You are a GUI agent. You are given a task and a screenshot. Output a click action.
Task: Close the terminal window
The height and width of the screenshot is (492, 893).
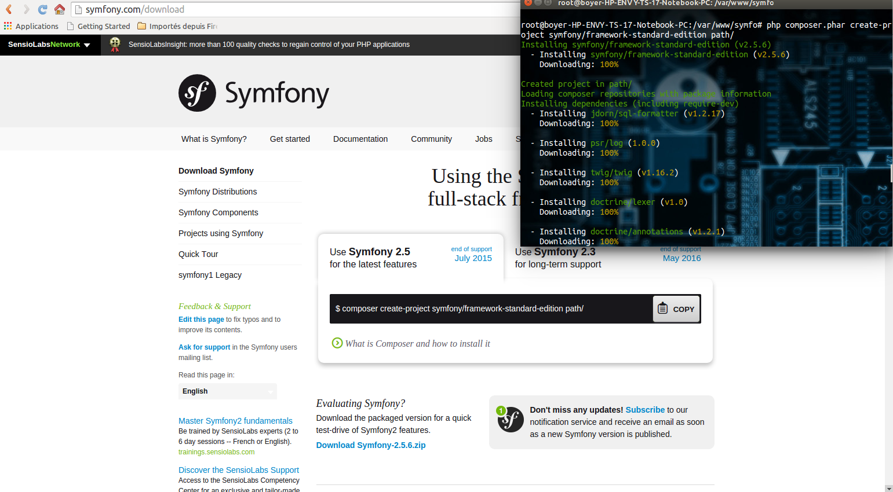[528, 3]
